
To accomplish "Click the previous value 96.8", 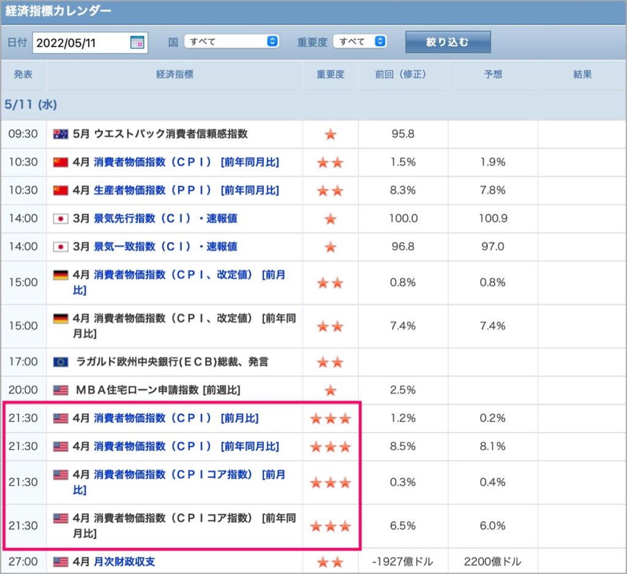I will point(403,246).
